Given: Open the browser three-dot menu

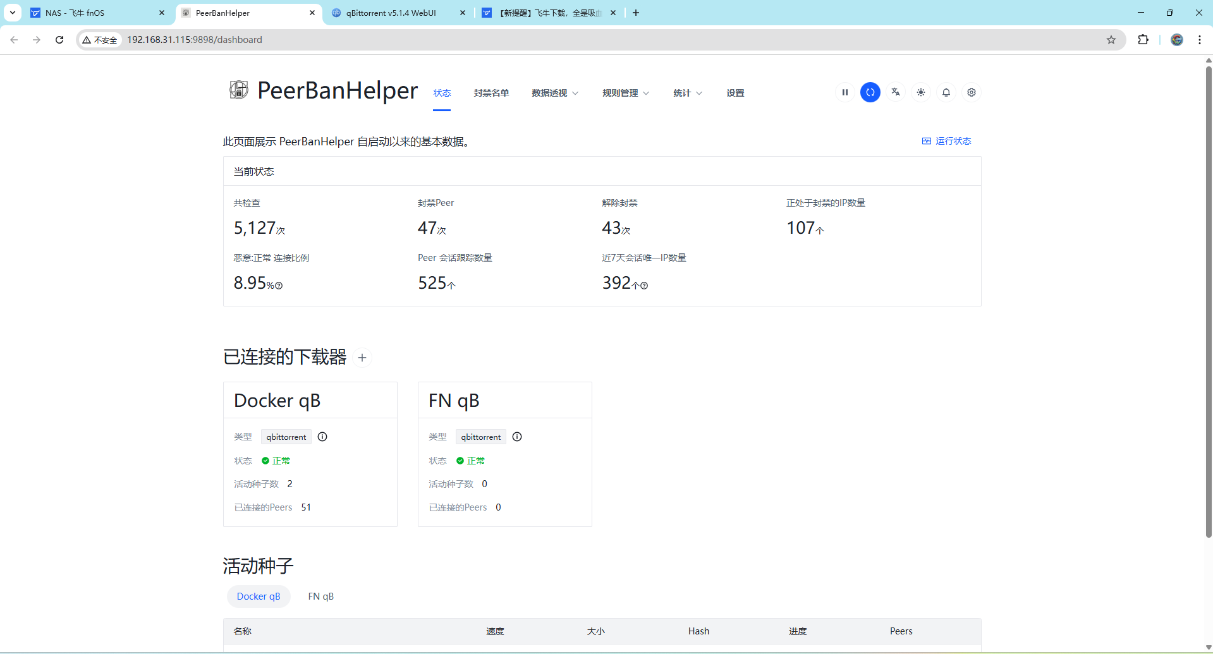Looking at the screenshot, I should tap(1200, 40).
